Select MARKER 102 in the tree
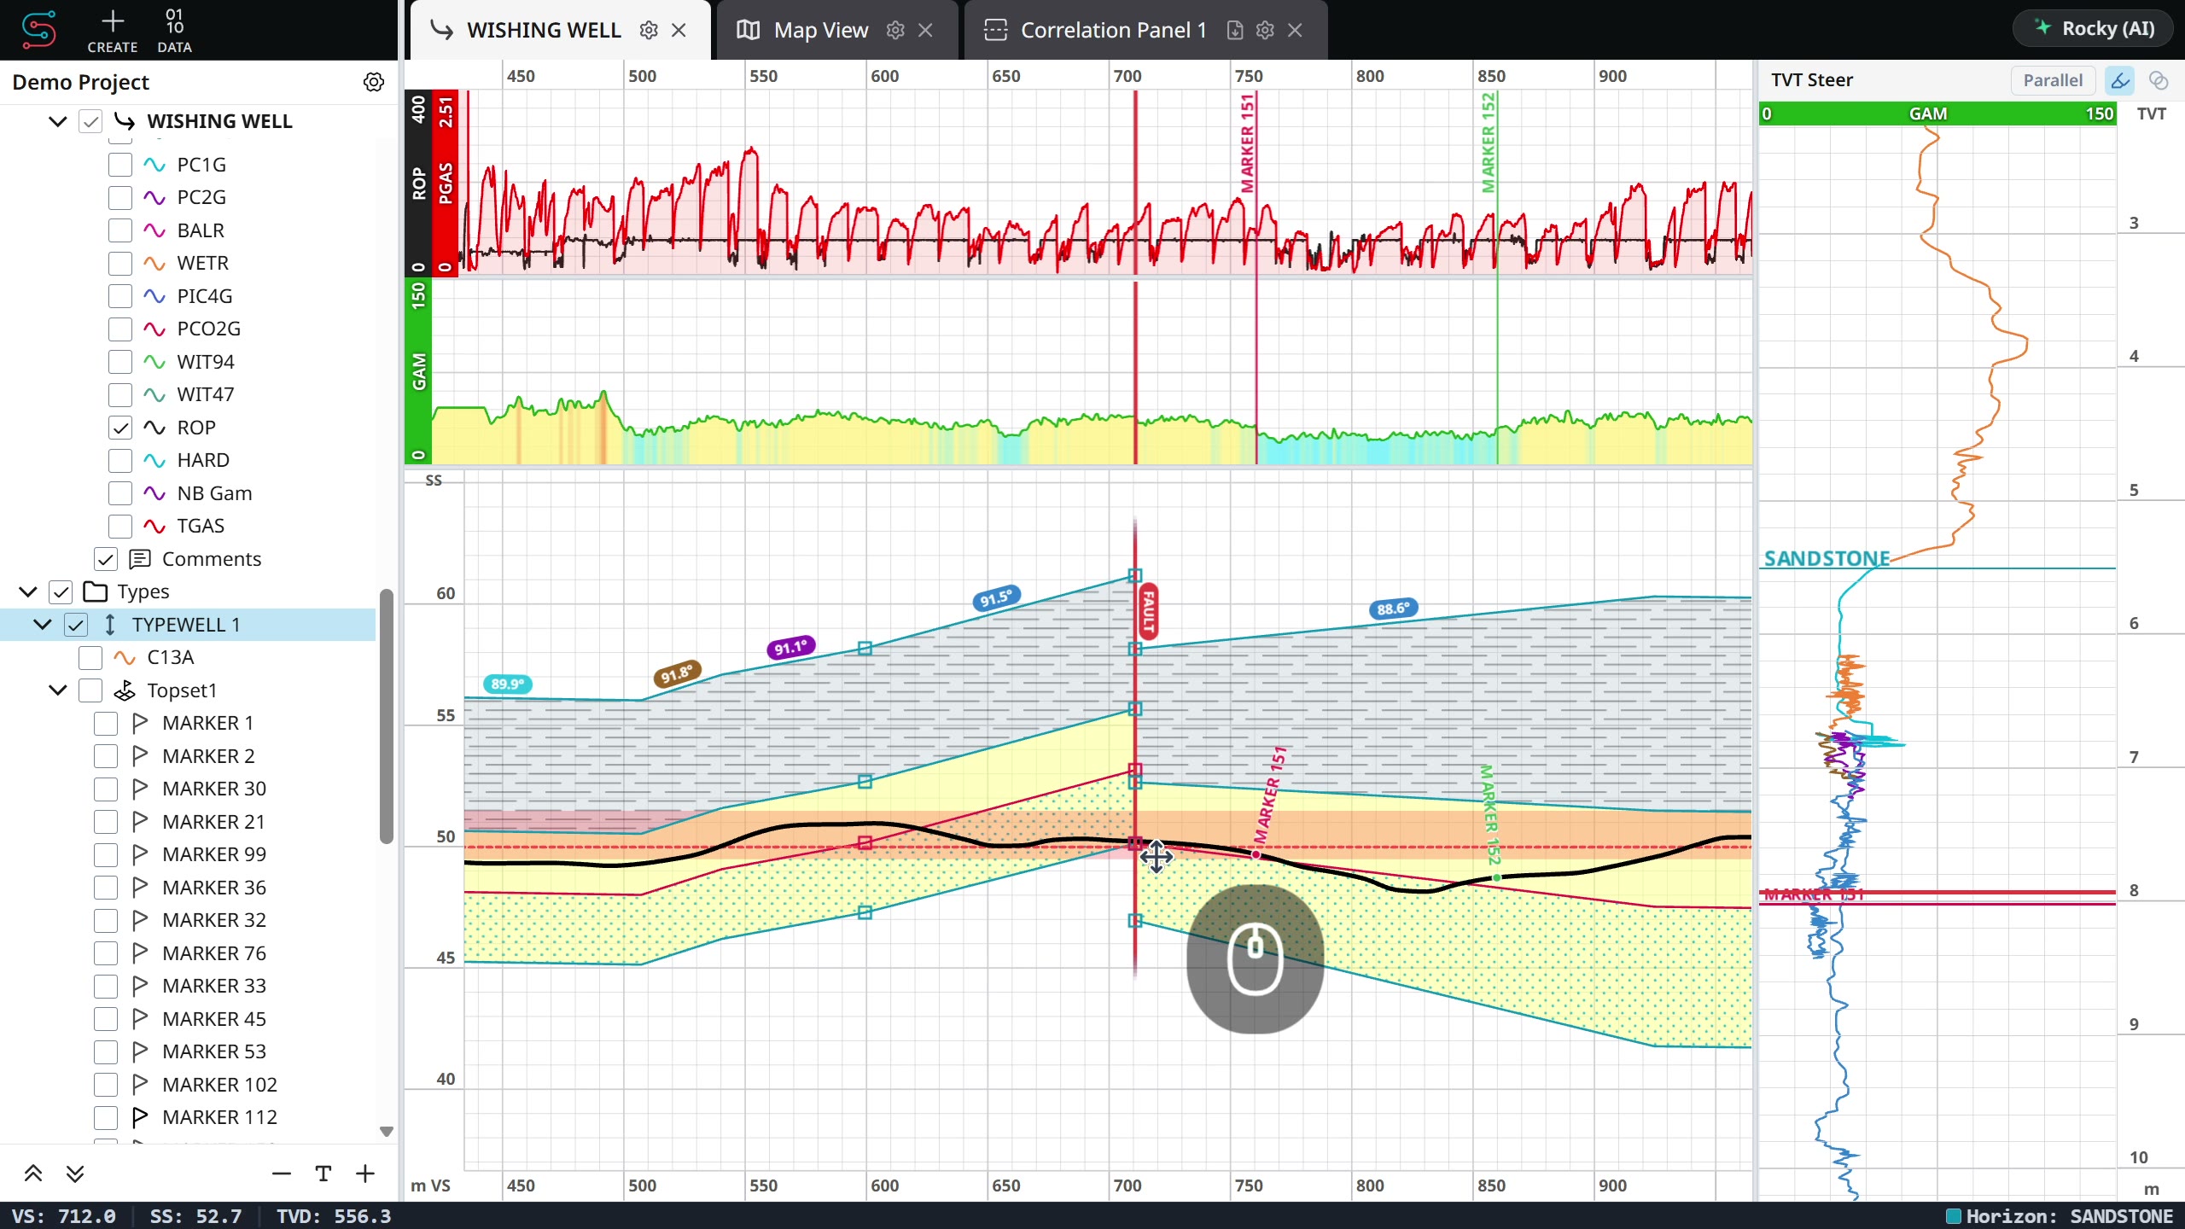 (x=219, y=1085)
